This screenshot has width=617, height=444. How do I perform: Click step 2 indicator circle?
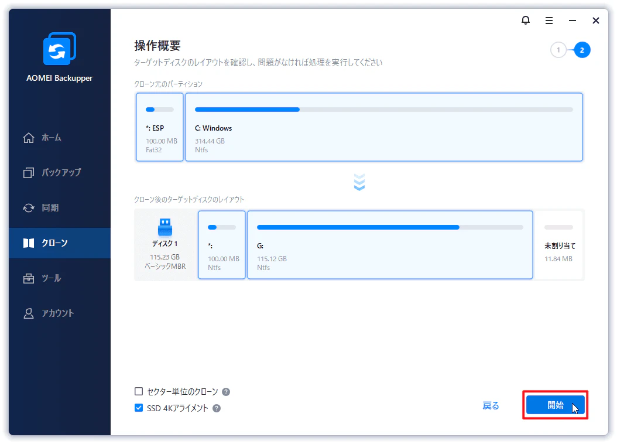tap(582, 50)
